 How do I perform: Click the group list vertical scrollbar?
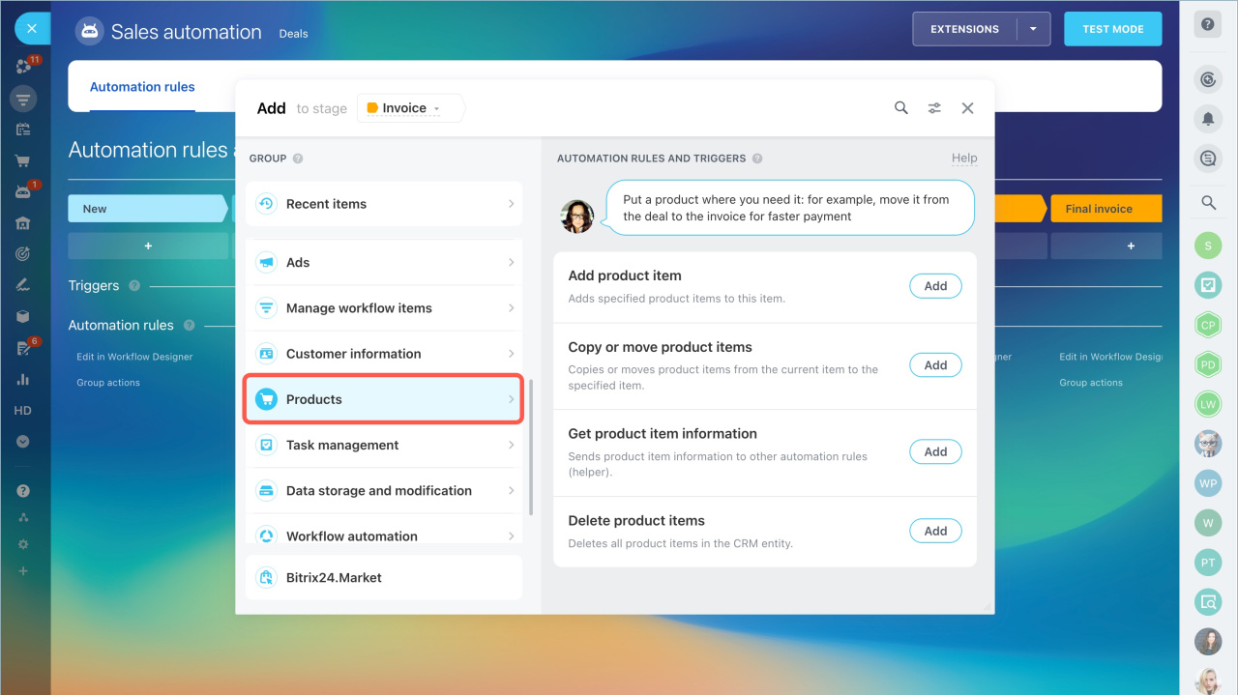coord(530,445)
